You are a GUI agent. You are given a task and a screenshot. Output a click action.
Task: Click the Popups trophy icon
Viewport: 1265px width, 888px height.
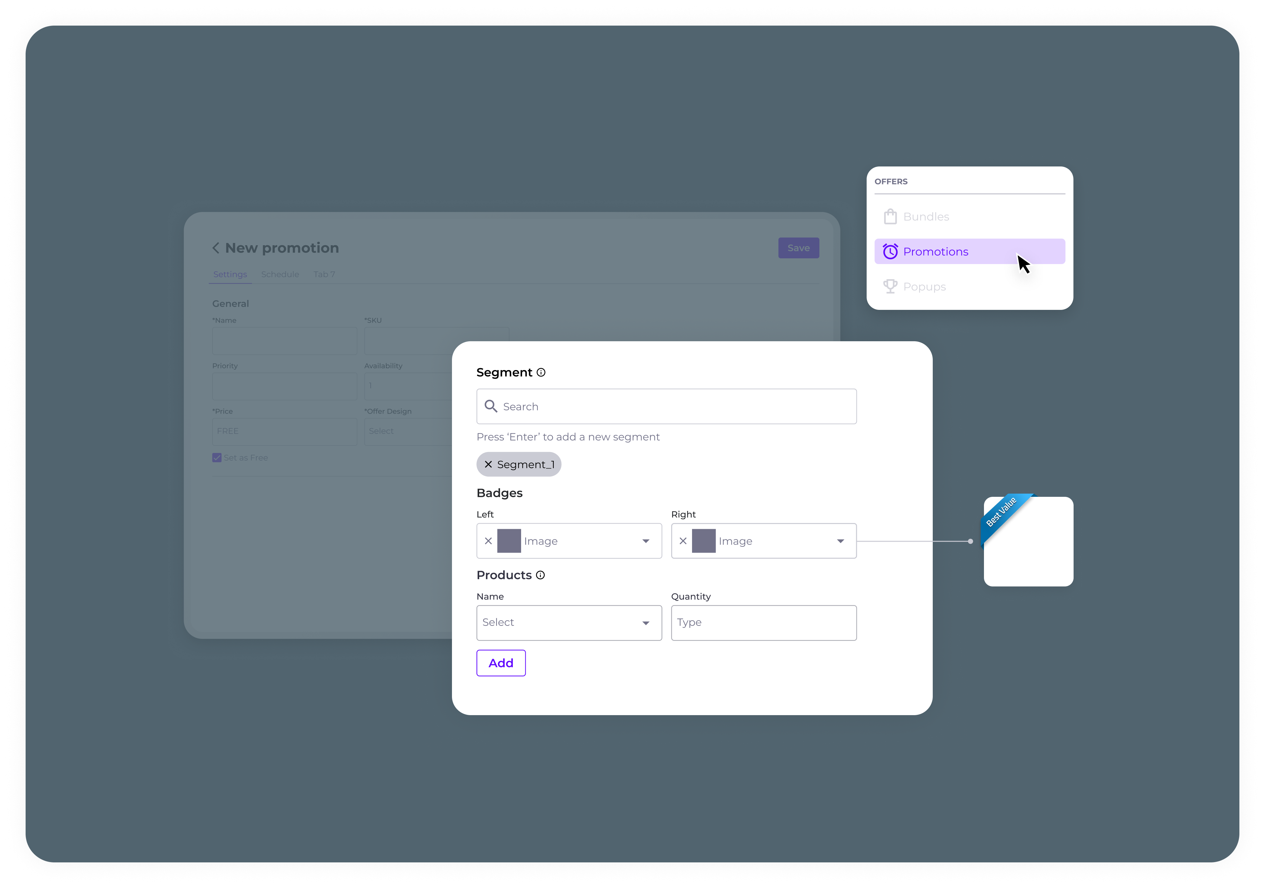(x=890, y=287)
